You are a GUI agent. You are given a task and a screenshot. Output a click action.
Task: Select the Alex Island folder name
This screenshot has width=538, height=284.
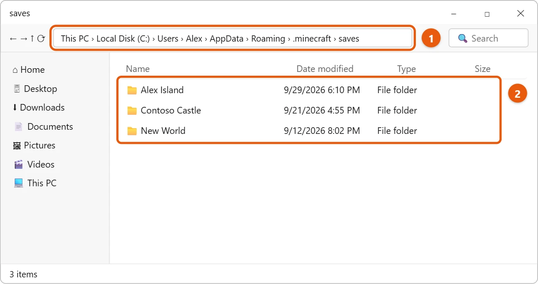coord(162,90)
